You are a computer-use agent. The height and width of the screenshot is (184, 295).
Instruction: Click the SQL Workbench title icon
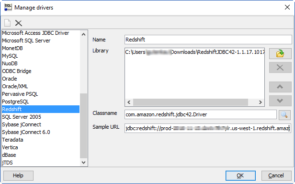pos(8,7)
